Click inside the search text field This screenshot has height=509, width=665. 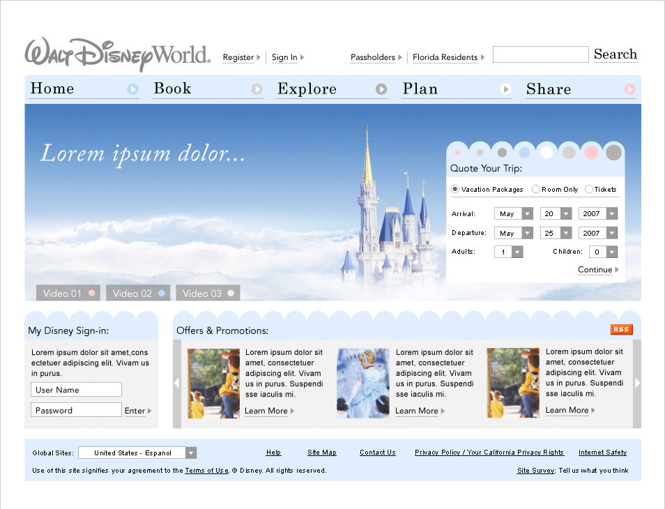point(541,54)
